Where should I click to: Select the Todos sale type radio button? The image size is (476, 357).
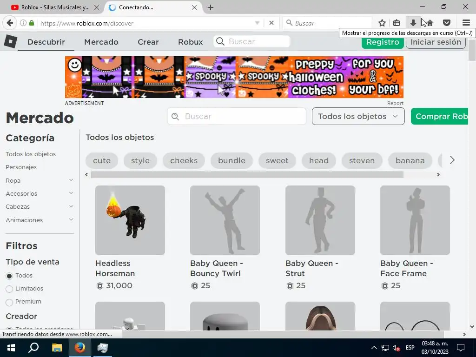point(9,276)
